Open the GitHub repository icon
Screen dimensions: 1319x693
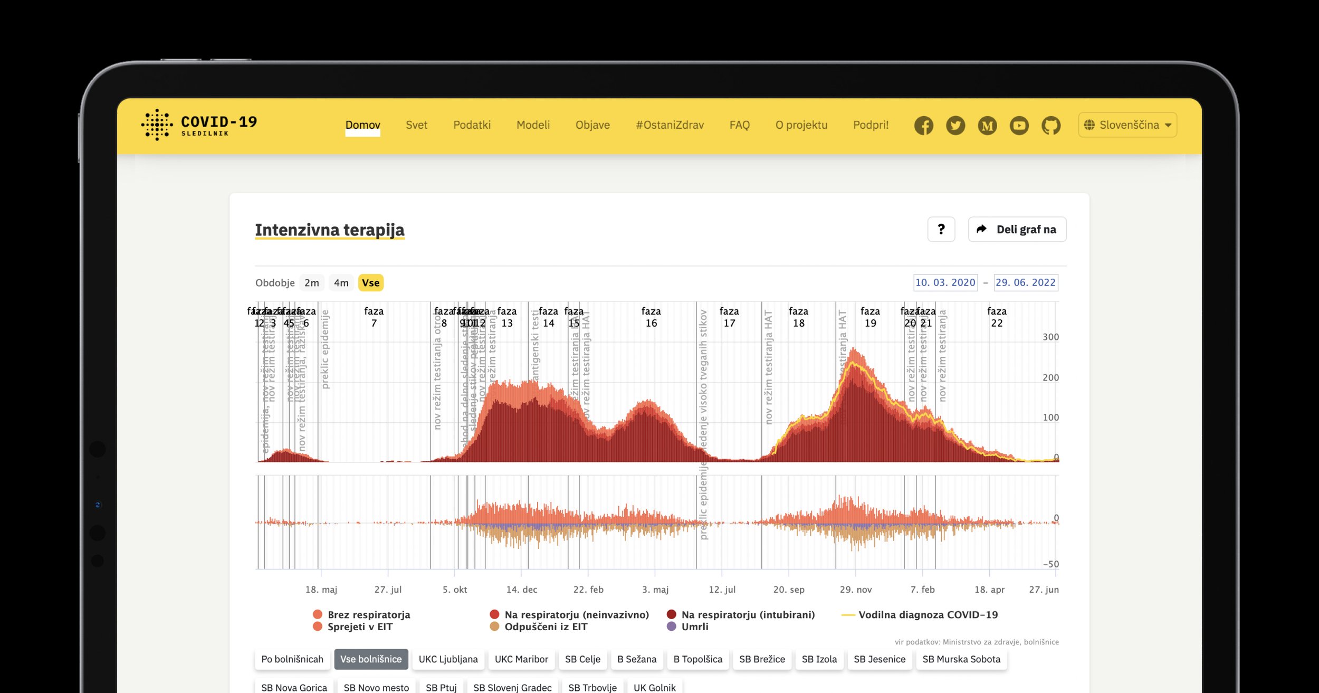pyautogui.click(x=1050, y=126)
